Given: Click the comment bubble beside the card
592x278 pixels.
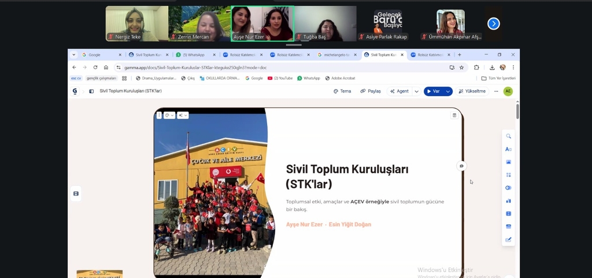Looking at the screenshot, I should click(x=461, y=166).
